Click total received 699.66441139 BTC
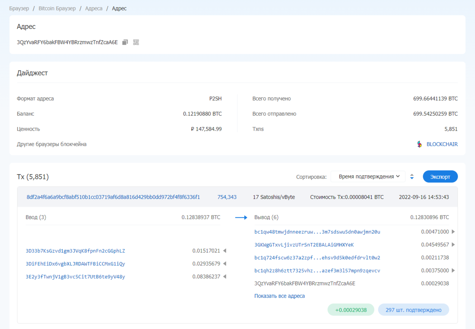This screenshot has height=329, width=475. (x=435, y=99)
